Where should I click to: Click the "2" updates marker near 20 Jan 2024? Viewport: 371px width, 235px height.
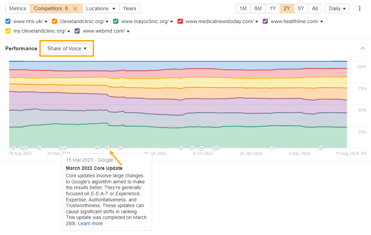point(272,148)
